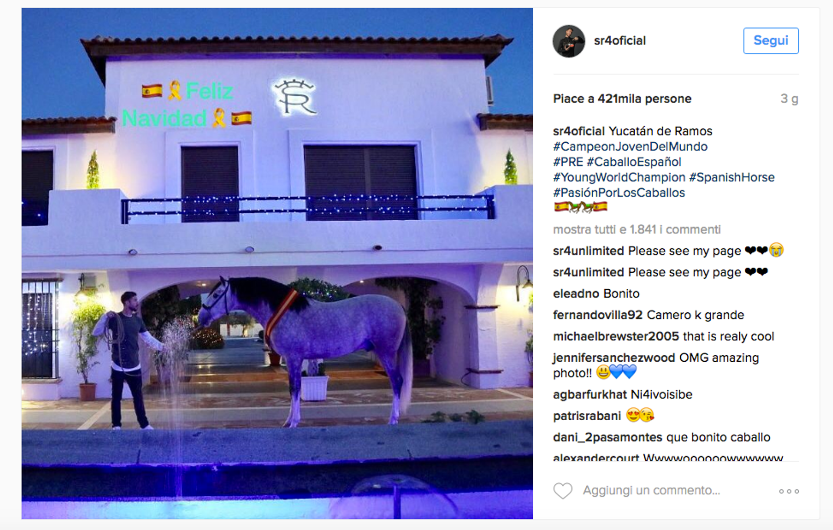
Task: Expand all 1.841 comments
Action: (x=636, y=229)
